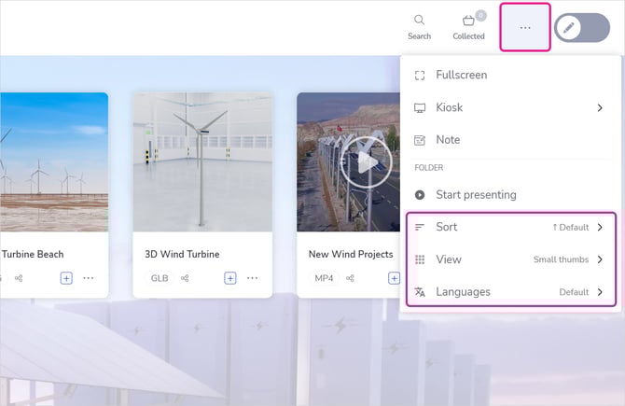Viewport: 625px width, 406px height.
Task: Click the Sort lines icon
Action: (x=420, y=228)
